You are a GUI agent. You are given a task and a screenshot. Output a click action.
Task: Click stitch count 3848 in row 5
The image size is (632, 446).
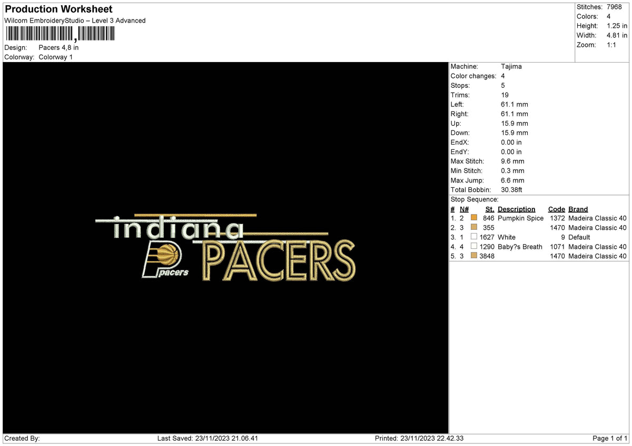(x=487, y=256)
